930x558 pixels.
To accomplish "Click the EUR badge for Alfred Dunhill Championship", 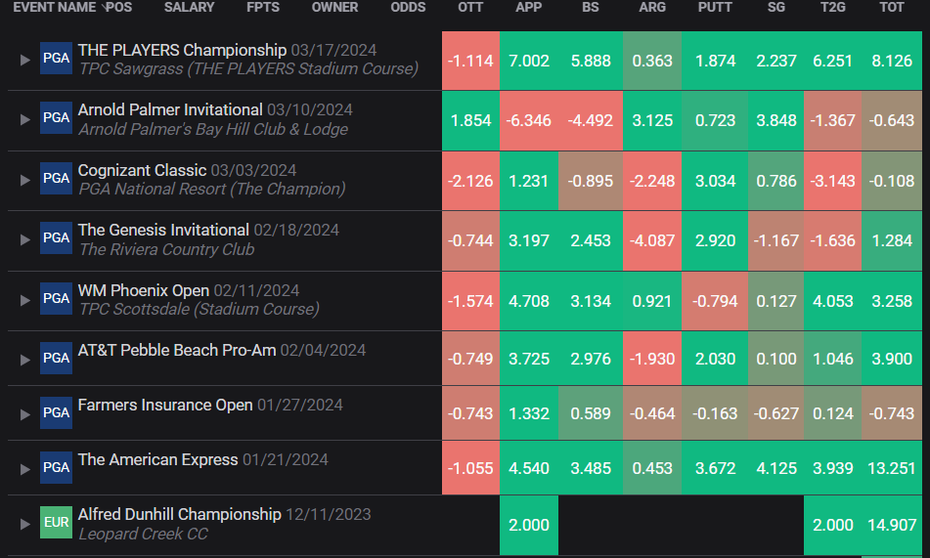I will [x=57, y=523].
